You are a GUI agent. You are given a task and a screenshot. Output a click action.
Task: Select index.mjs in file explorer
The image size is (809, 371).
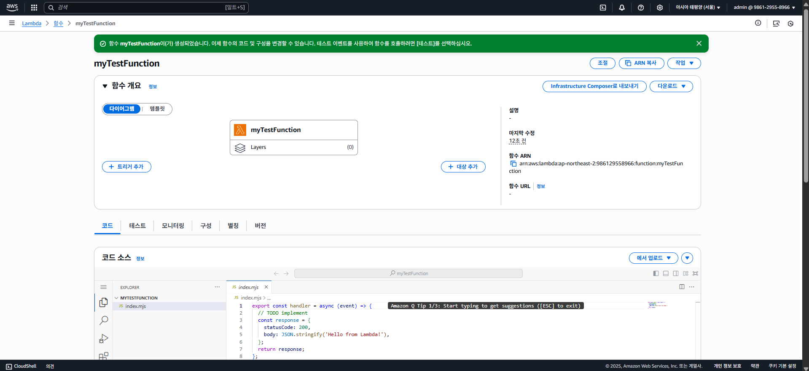coord(169,306)
